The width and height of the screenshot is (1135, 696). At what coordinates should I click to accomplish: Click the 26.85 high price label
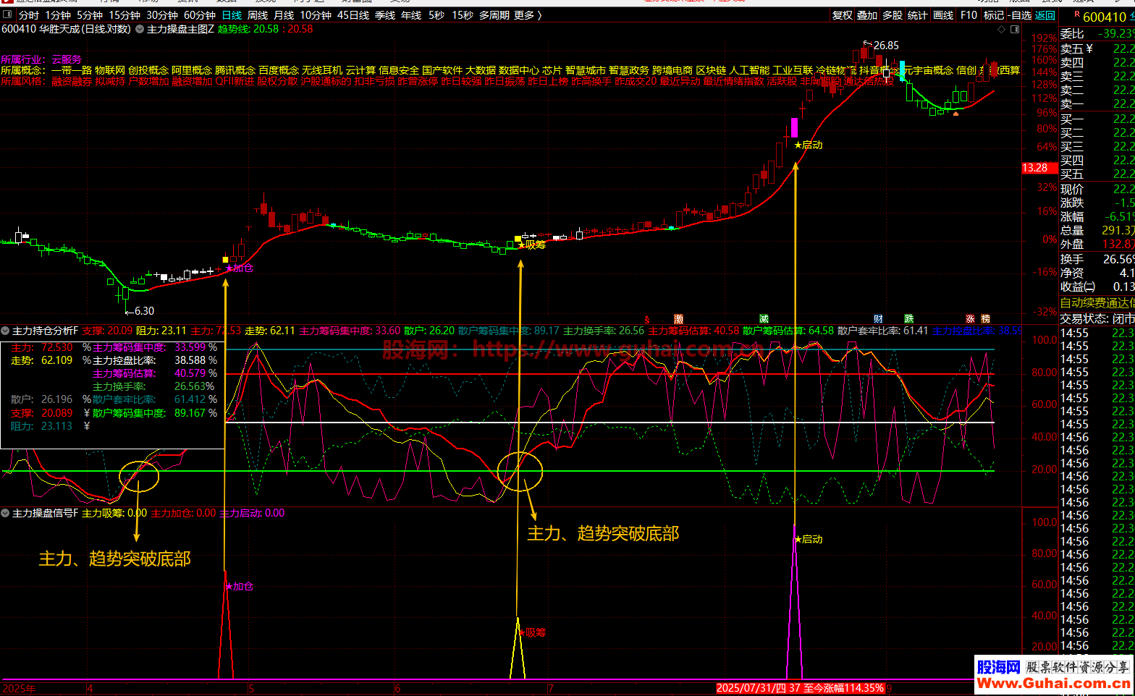[x=886, y=45]
